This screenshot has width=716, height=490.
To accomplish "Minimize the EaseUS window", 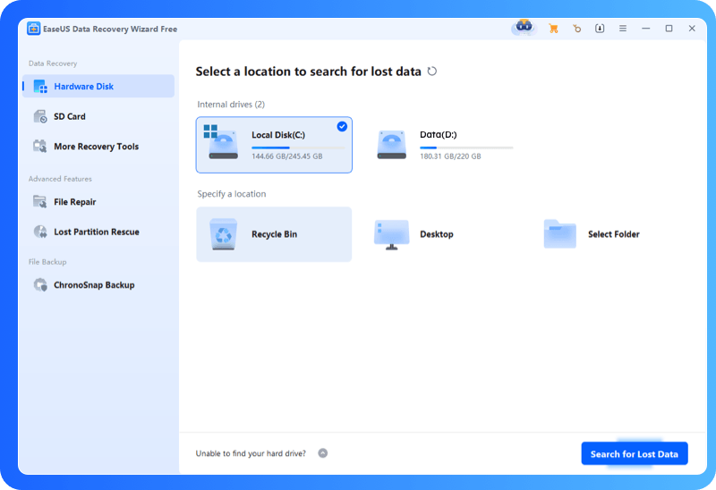I will click(x=645, y=29).
